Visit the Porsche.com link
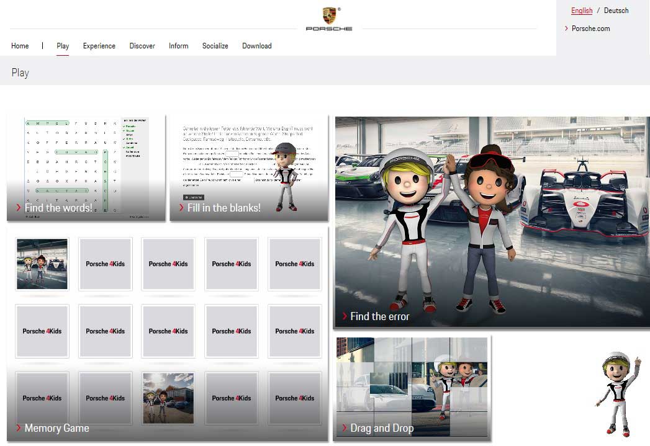The image size is (650, 446). [x=590, y=29]
